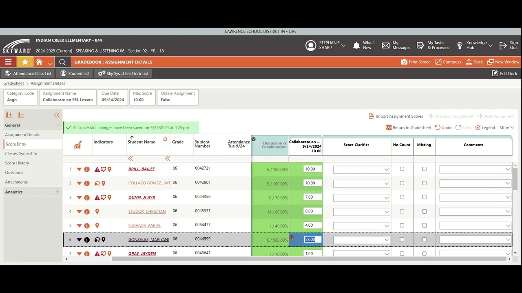The image size is (522, 293).
Task: Click the collapse-all panel icon
Action: 21,115
